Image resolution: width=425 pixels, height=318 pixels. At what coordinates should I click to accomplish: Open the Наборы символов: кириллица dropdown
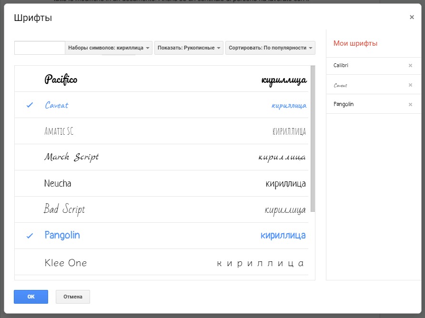[x=109, y=48]
